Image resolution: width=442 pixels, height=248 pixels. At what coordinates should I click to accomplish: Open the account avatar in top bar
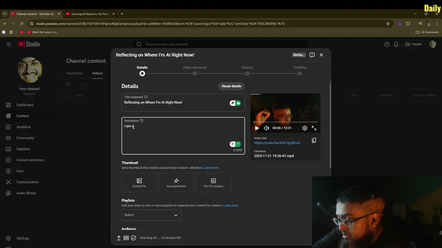[432, 44]
